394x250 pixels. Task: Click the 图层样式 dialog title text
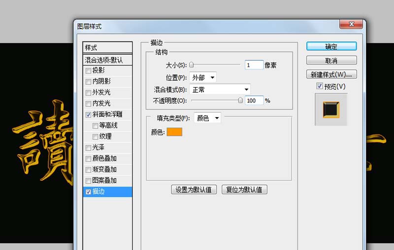pyautogui.click(x=90, y=27)
